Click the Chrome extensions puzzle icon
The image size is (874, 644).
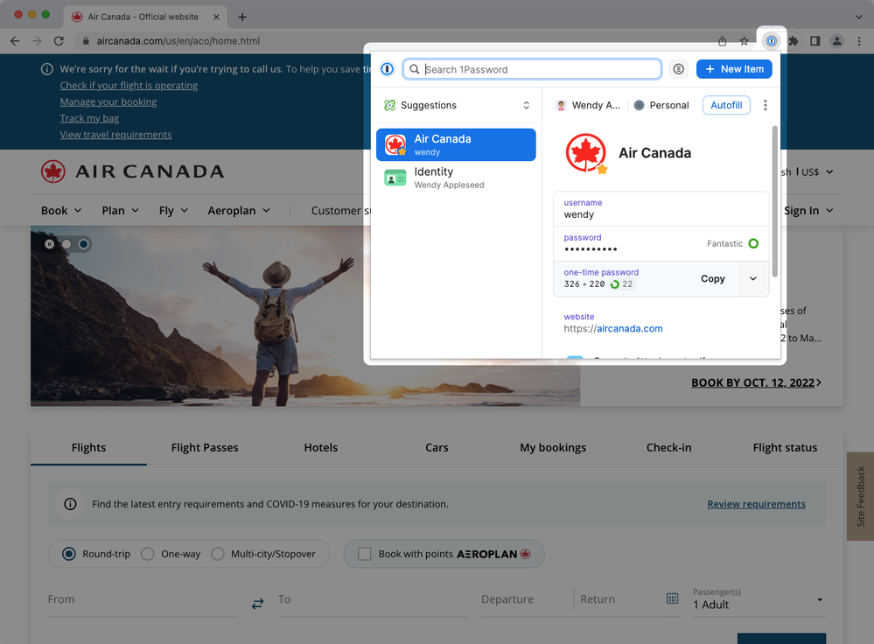coord(794,41)
